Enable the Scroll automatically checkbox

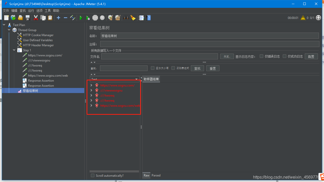(93, 175)
